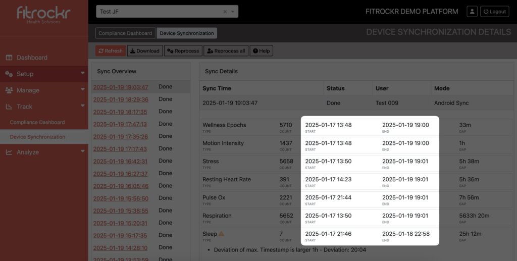Click the Sync Time column header
Viewport: 517px width, 261px height.
pos(217,88)
